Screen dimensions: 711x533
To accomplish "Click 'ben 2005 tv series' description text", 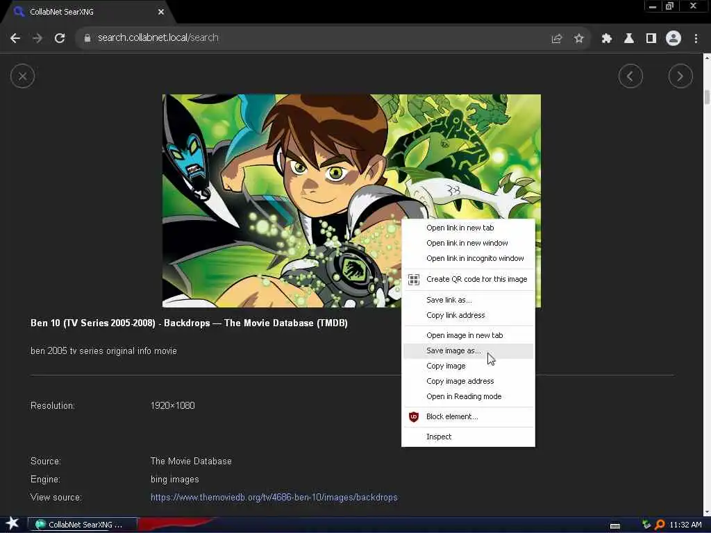I will [x=103, y=350].
